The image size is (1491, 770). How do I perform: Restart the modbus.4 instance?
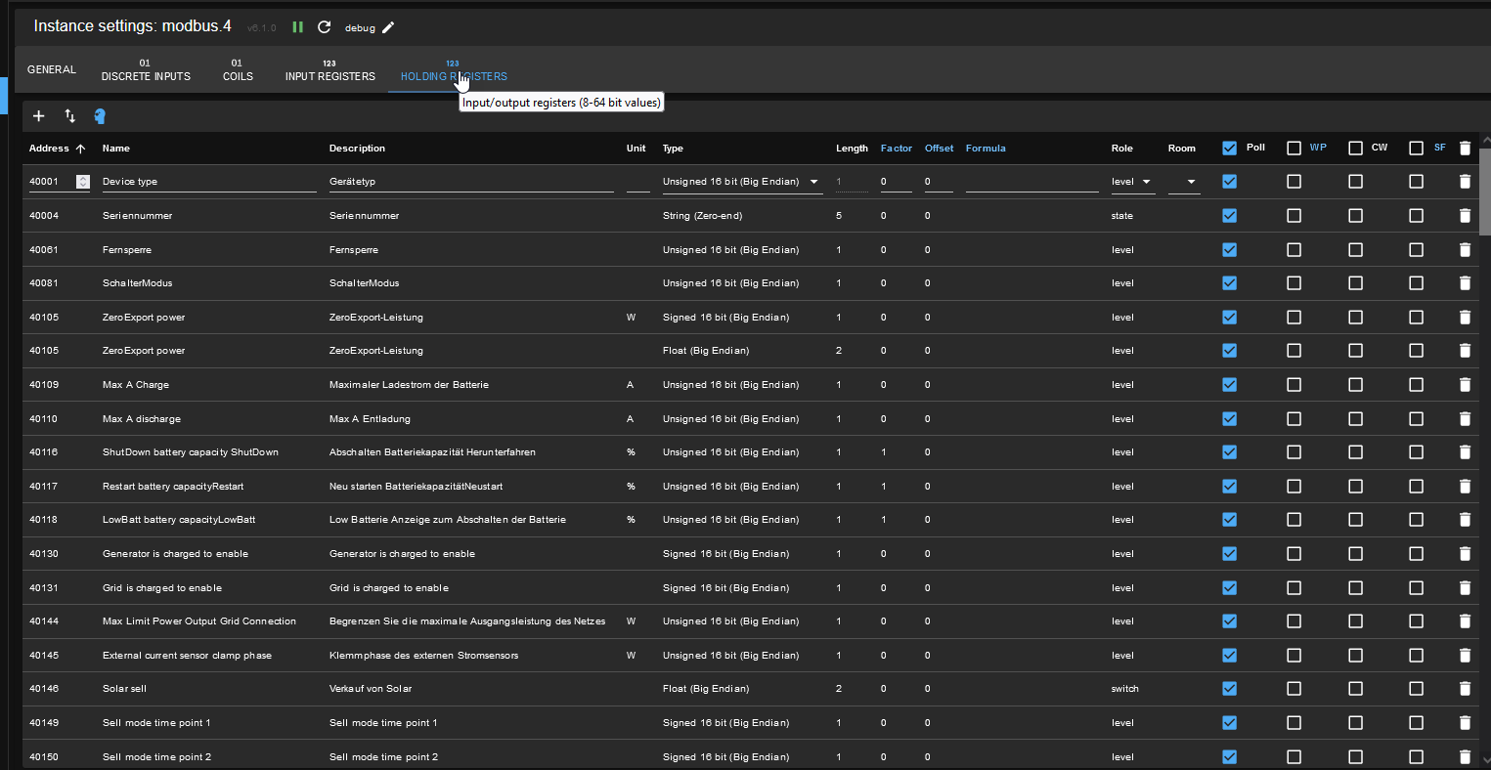pos(325,27)
